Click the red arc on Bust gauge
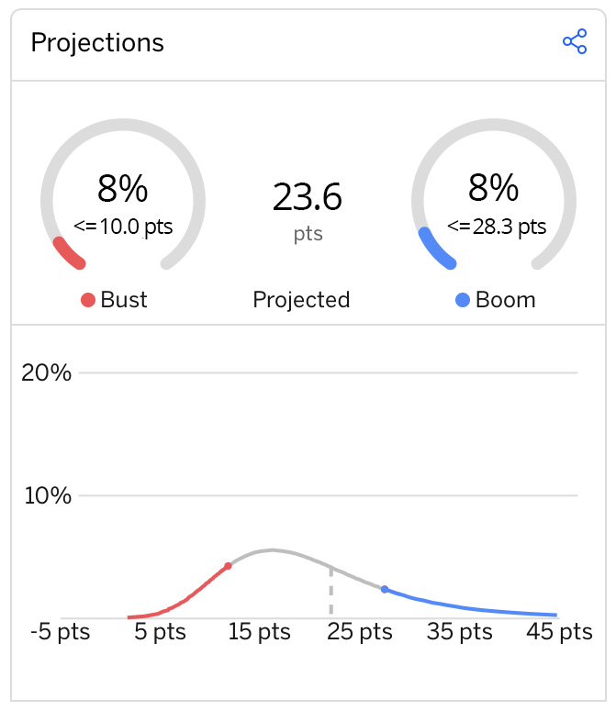Screen dimensions: 616x710 [69, 253]
